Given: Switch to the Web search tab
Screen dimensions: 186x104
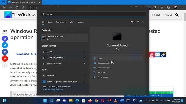Looking at the screenshot, I should (72, 22).
